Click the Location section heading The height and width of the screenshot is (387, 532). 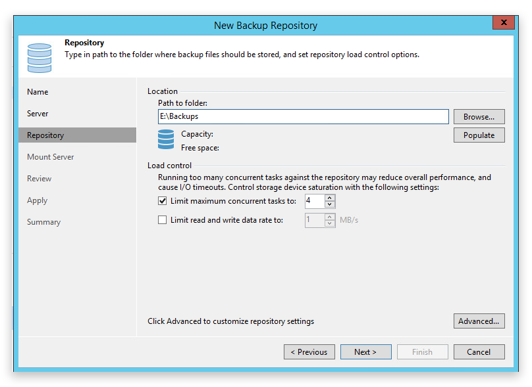pyautogui.click(x=163, y=91)
